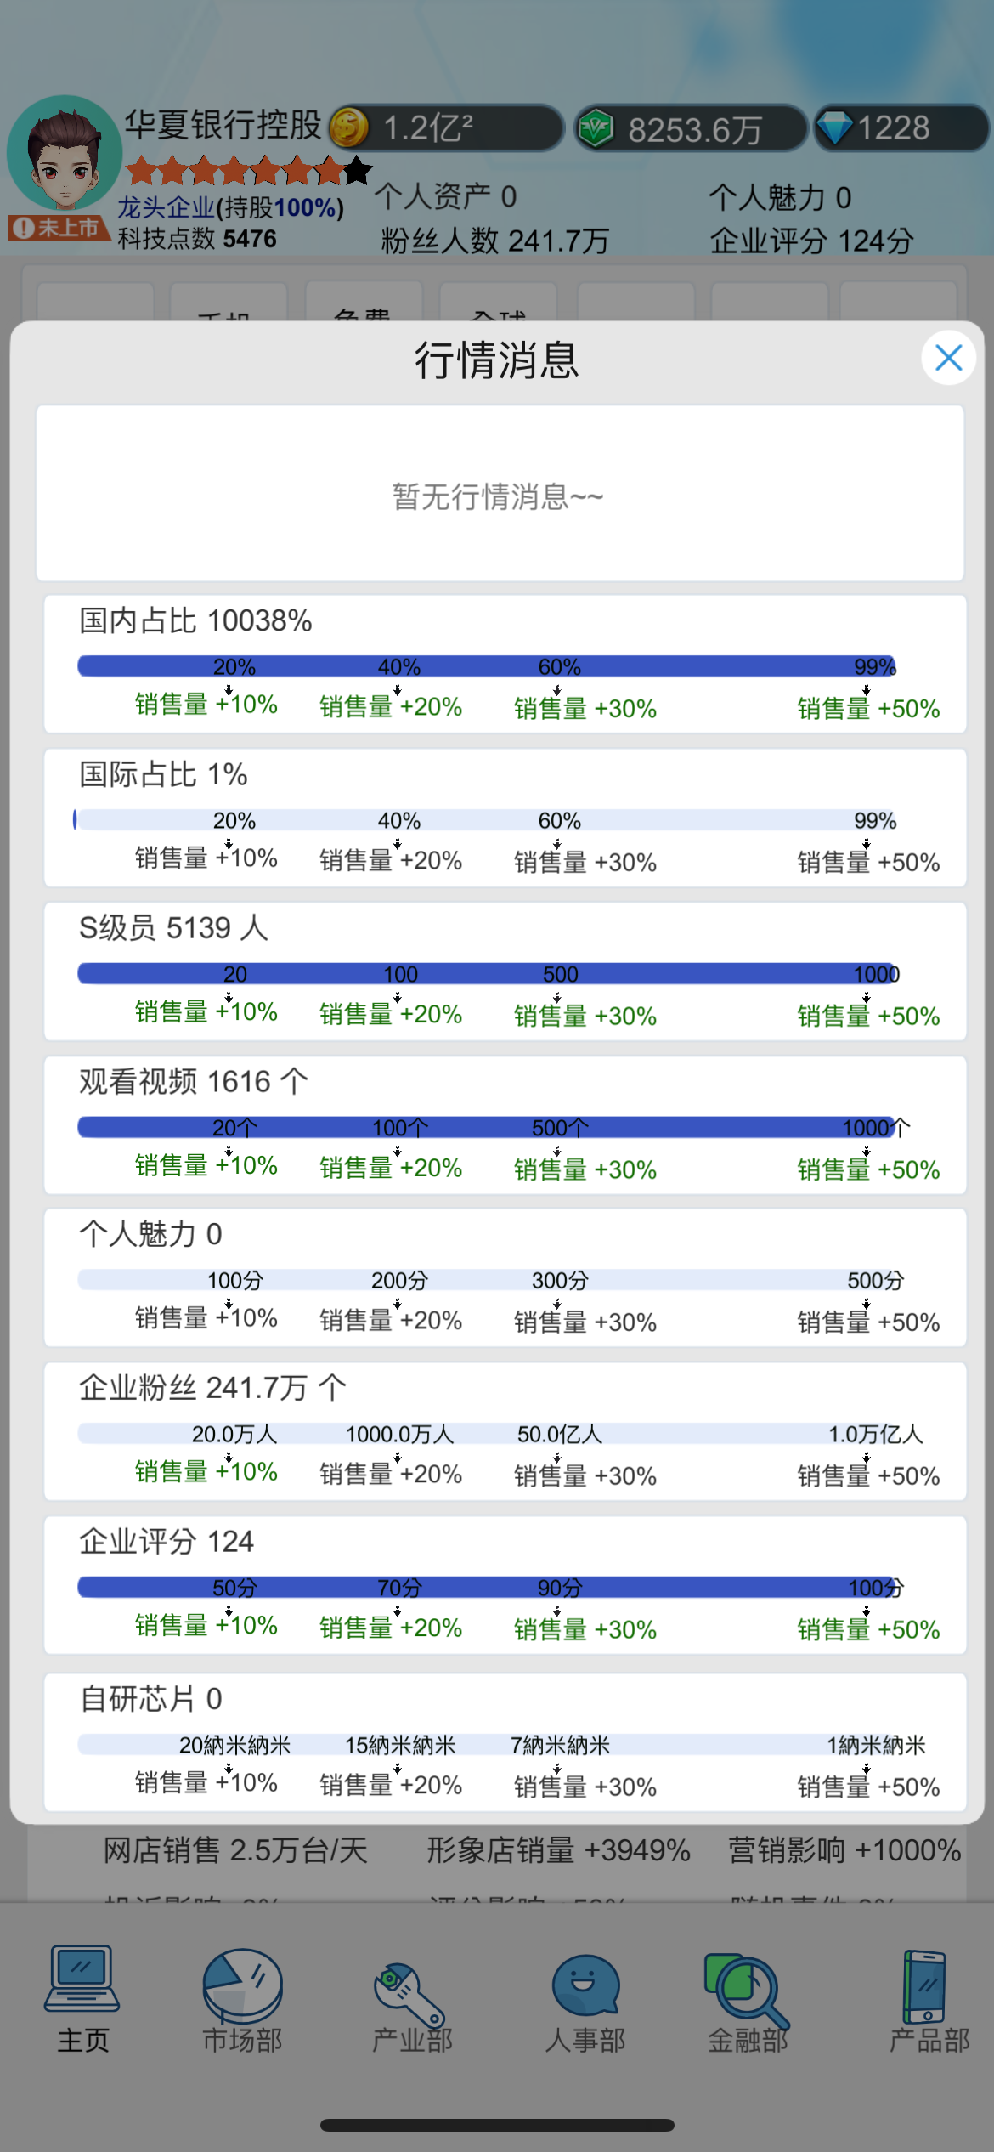
Task: Tap the 暂无行情消息 message box
Action: 500,494
